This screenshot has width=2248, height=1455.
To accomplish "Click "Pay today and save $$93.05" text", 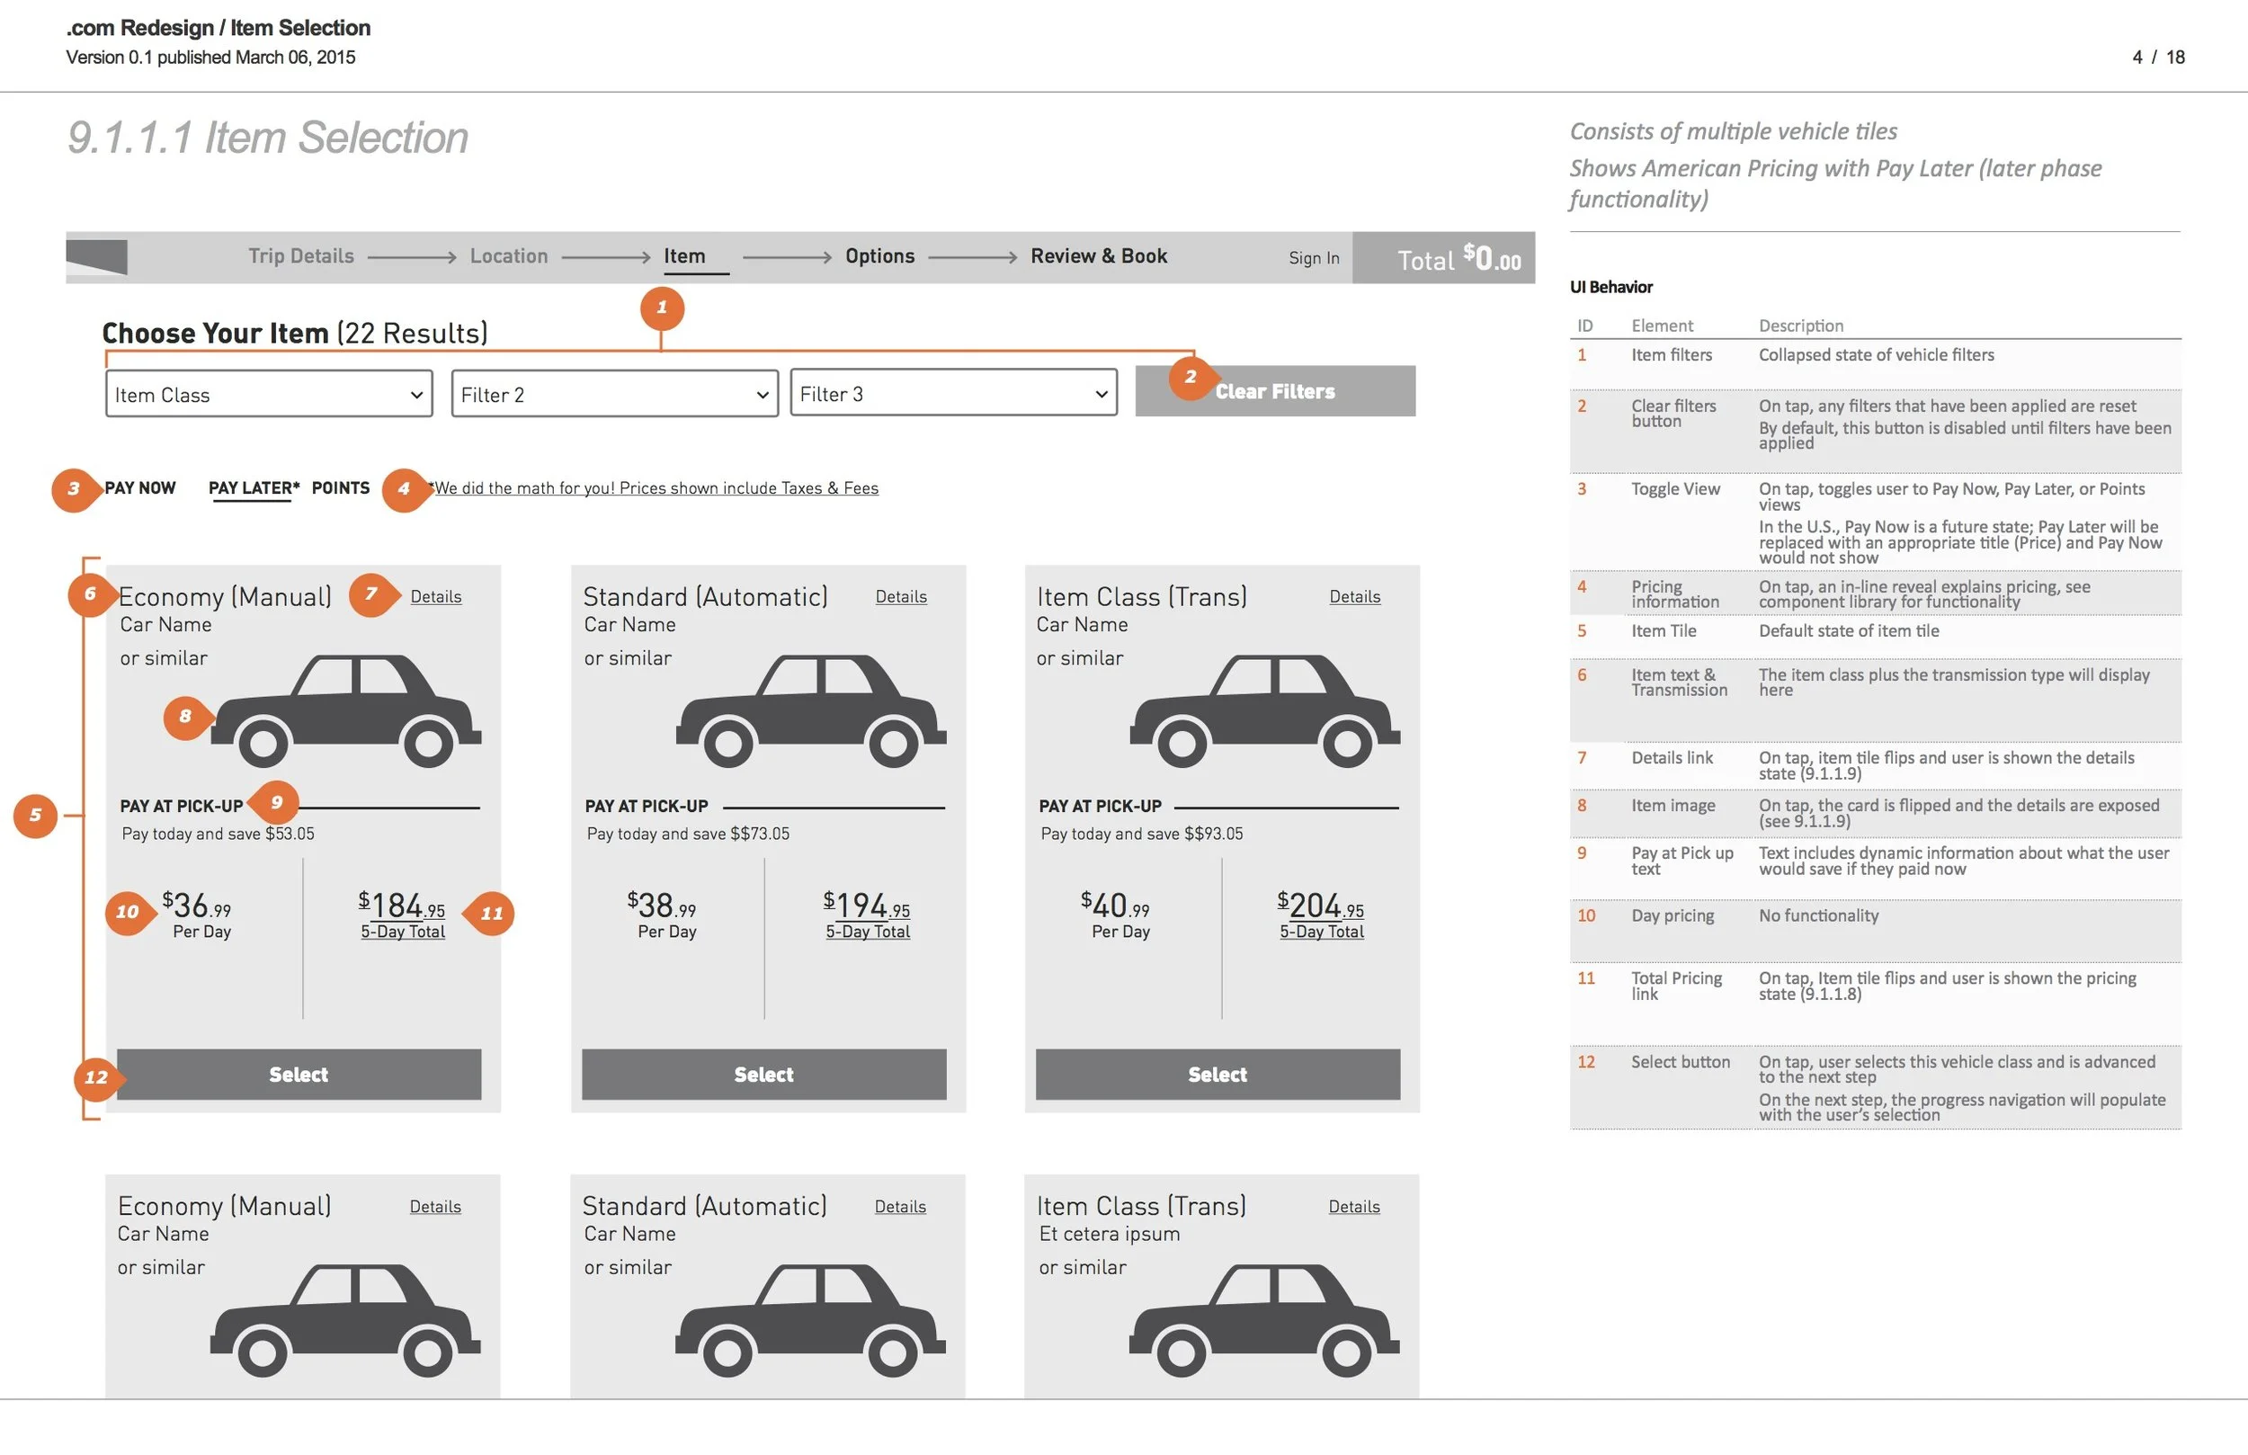I will coord(1142,834).
